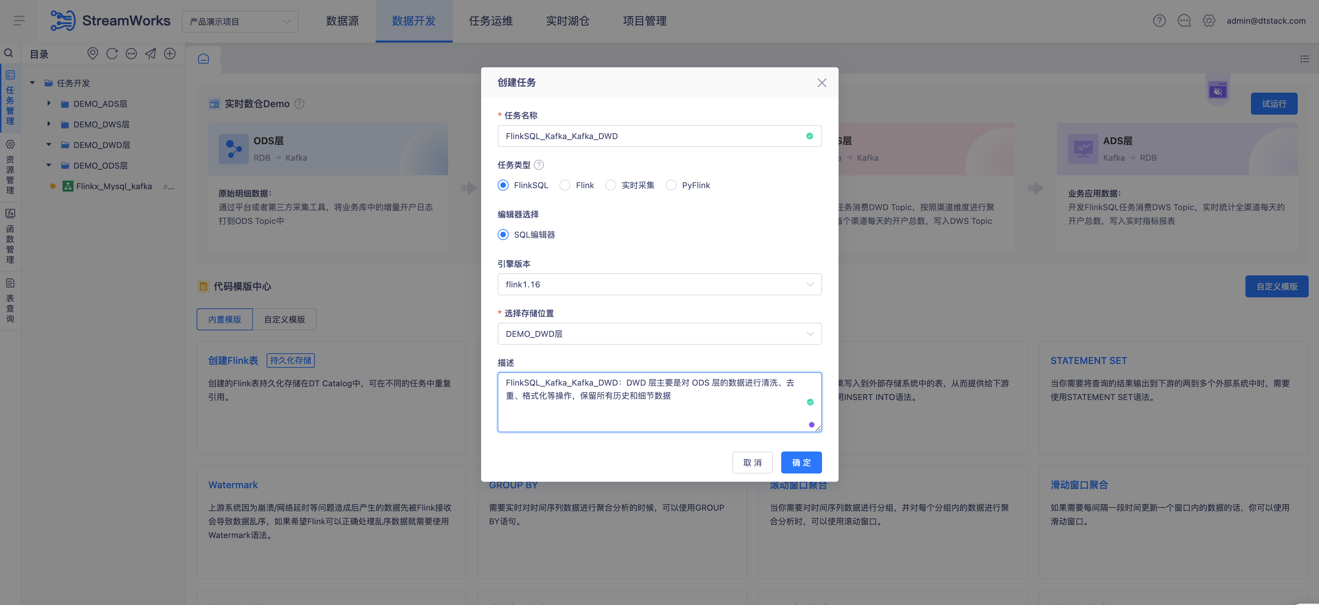Collapse the 任务开发 tree node
The height and width of the screenshot is (605, 1319).
point(32,83)
